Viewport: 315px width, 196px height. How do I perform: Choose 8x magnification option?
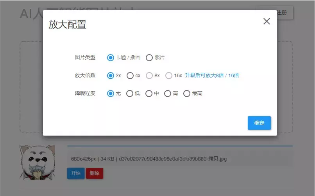[x=149, y=76]
